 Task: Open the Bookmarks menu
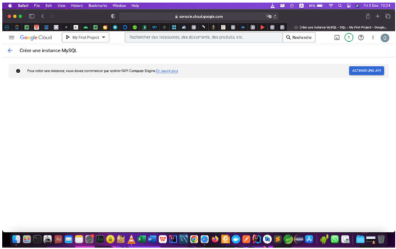coord(98,6)
